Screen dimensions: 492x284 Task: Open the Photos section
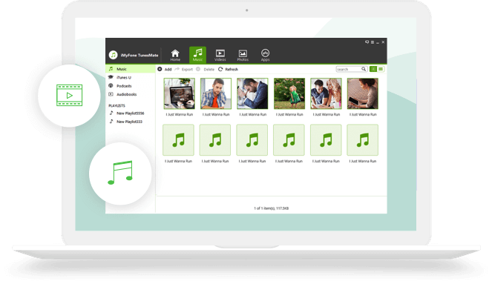(x=243, y=55)
